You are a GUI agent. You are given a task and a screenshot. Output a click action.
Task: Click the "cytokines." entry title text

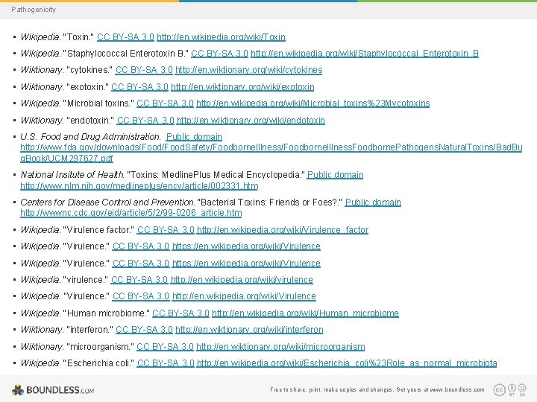(89, 70)
